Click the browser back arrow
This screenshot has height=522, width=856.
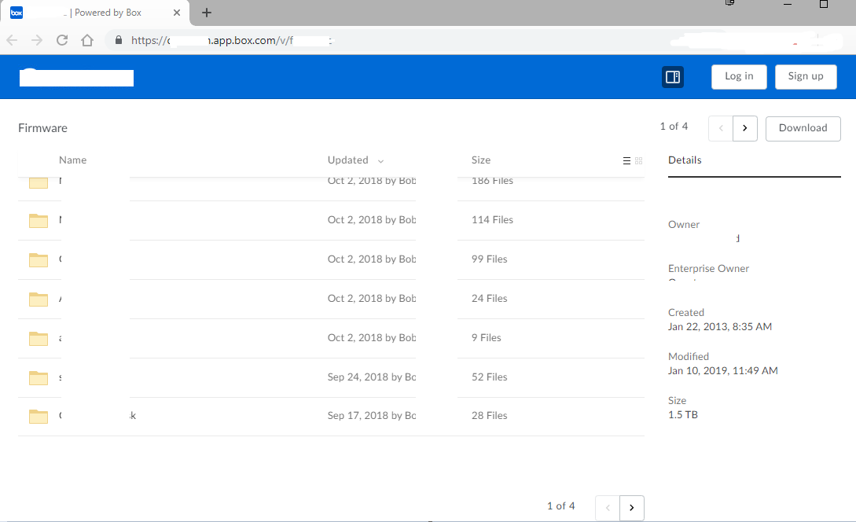click(13, 39)
